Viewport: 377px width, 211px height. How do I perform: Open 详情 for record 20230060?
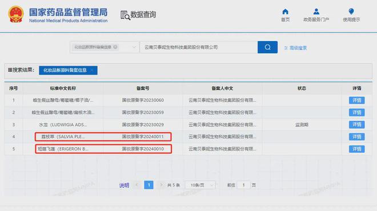click(x=356, y=100)
